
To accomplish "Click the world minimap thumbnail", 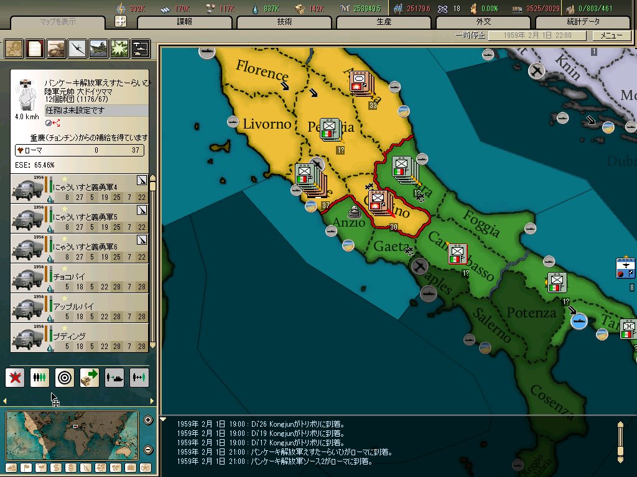I will coord(72,435).
